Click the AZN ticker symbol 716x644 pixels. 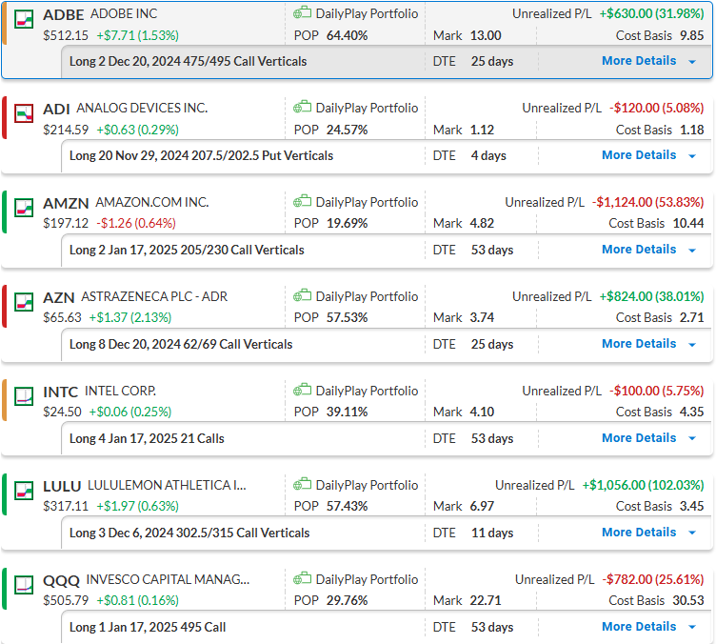click(61, 297)
